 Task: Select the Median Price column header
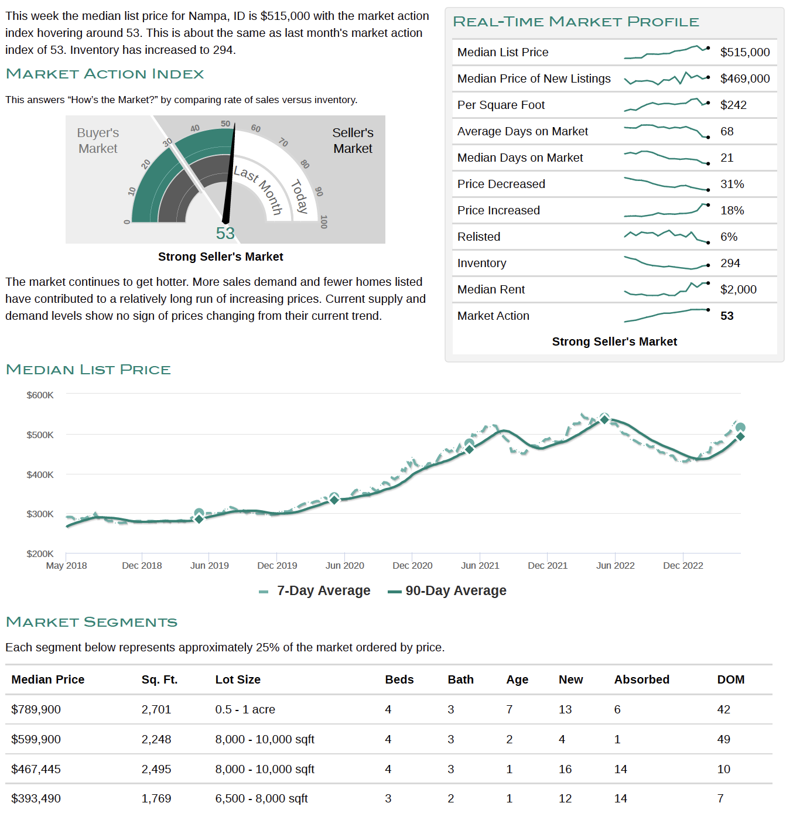pyautogui.click(x=48, y=679)
